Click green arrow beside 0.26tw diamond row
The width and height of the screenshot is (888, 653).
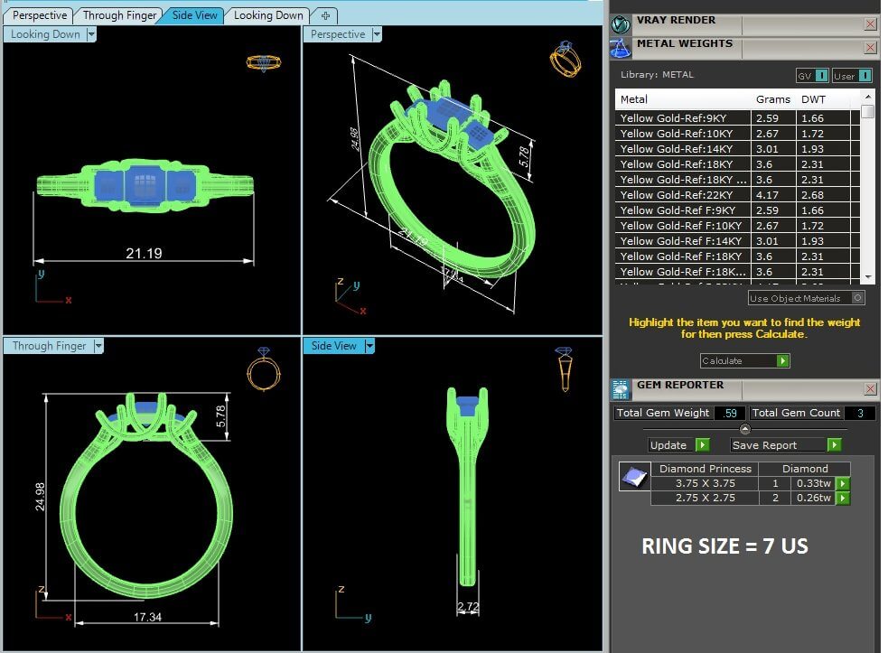coord(842,498)
